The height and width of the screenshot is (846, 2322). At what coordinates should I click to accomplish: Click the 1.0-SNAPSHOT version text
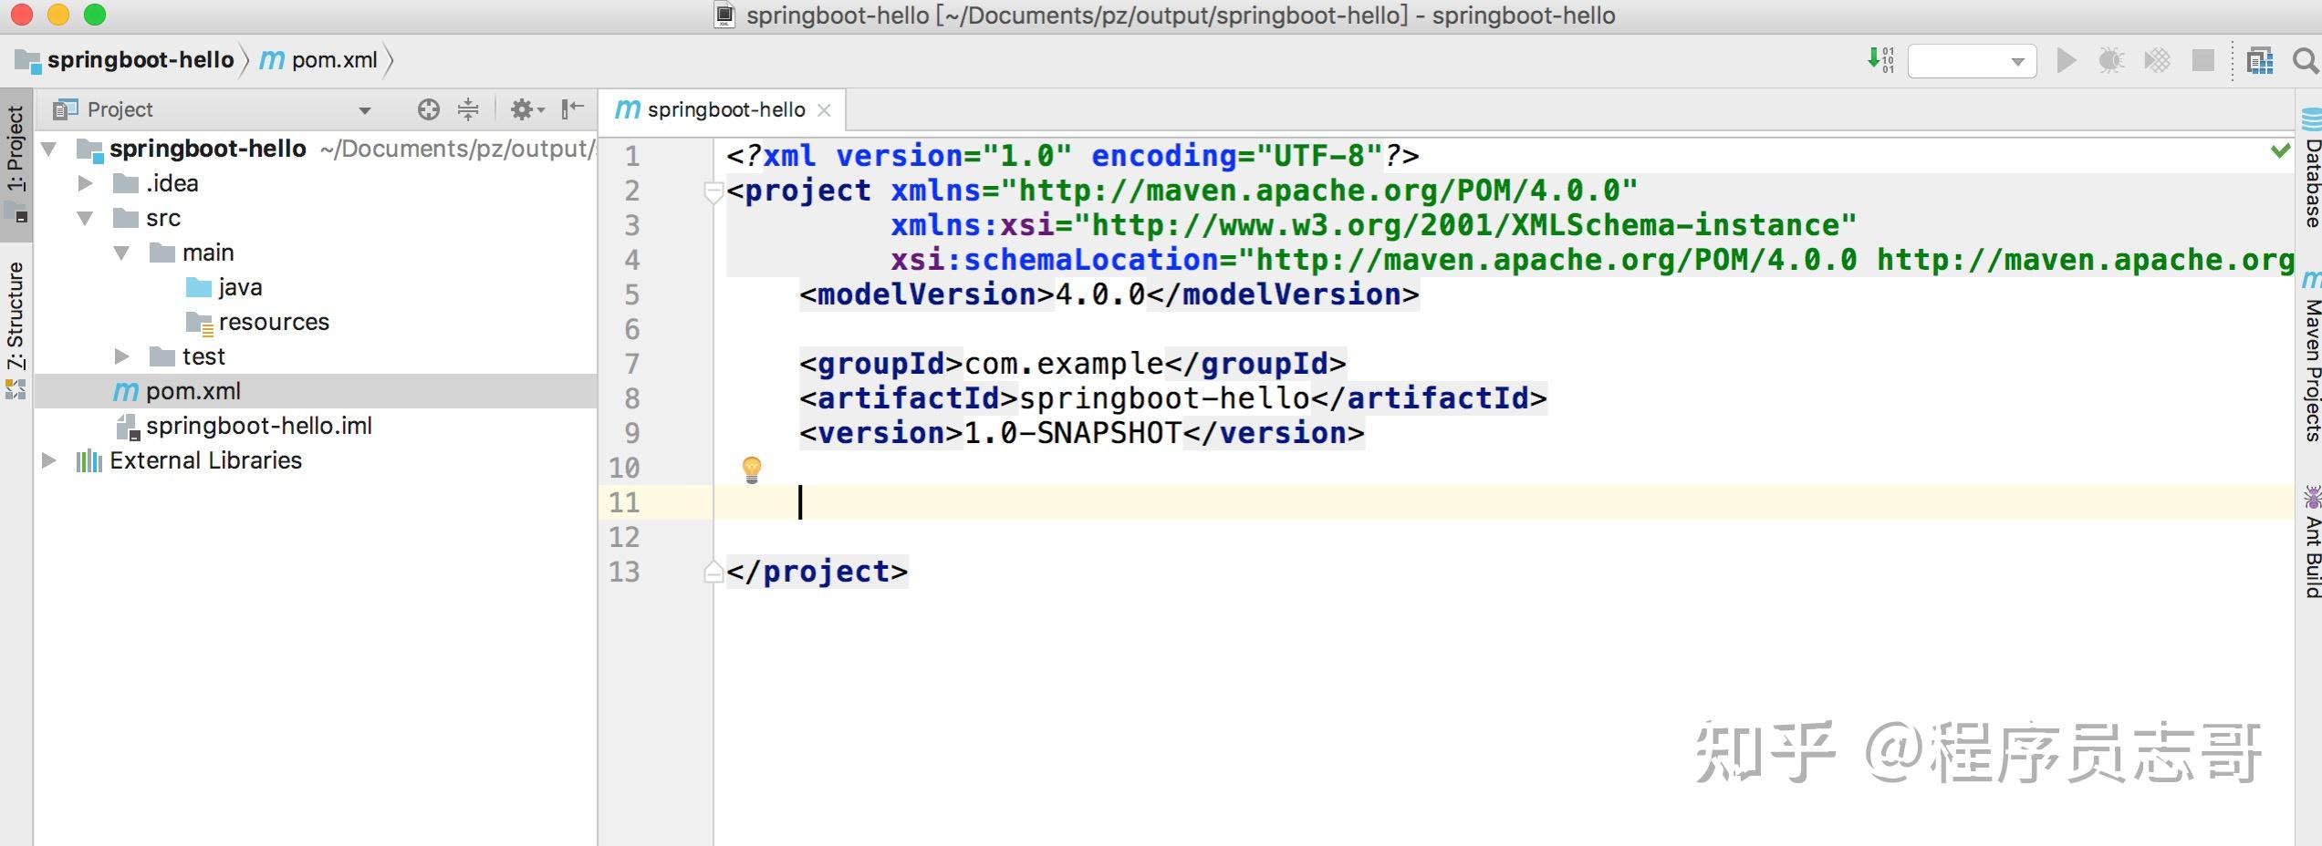(x=1073, y=433)
